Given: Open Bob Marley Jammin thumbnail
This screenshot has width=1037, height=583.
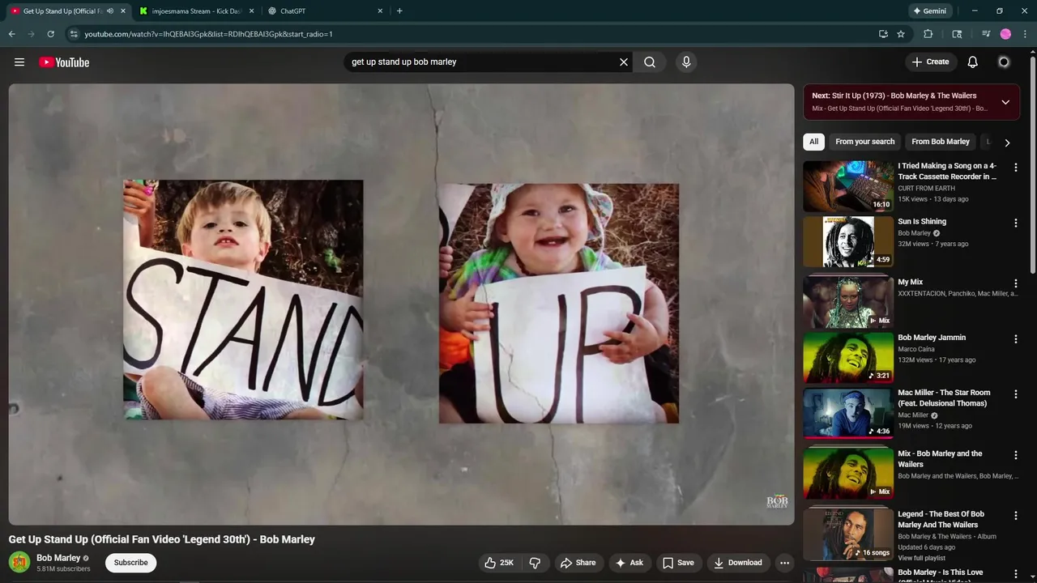Looking at the screenshot, I should point(847,358).
